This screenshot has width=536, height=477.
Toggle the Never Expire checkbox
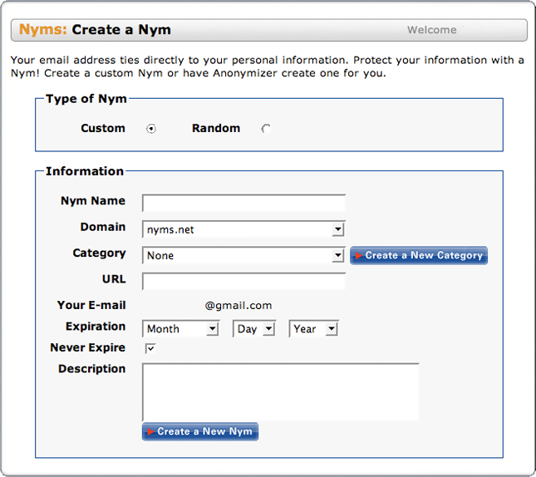coord(150,348)
